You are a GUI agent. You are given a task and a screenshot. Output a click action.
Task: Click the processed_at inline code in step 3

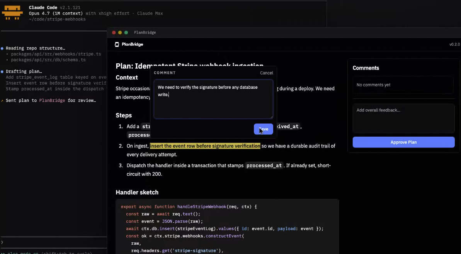click(x=264, y=165)
